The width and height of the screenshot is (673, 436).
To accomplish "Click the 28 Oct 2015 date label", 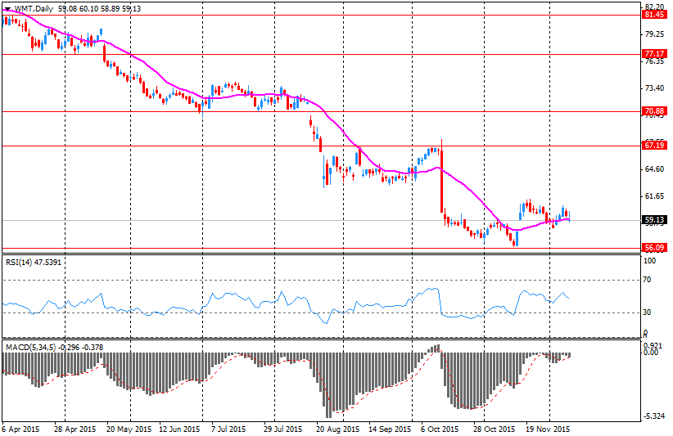I will click(494, 429).
